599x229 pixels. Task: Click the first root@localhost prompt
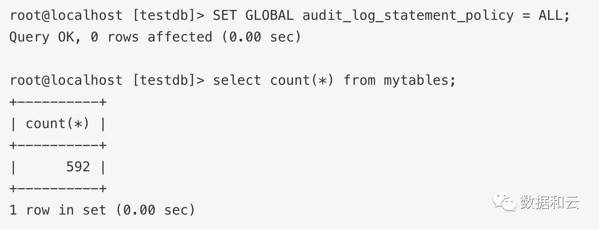(66, 15)
